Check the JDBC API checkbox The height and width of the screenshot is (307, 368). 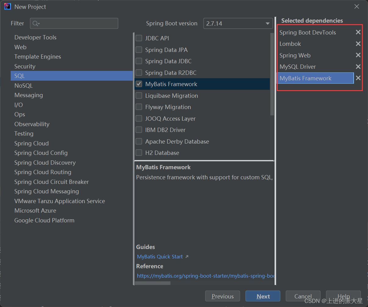(139, 38)
